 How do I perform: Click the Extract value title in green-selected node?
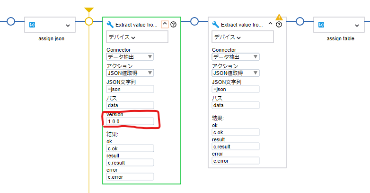(136, 25)
